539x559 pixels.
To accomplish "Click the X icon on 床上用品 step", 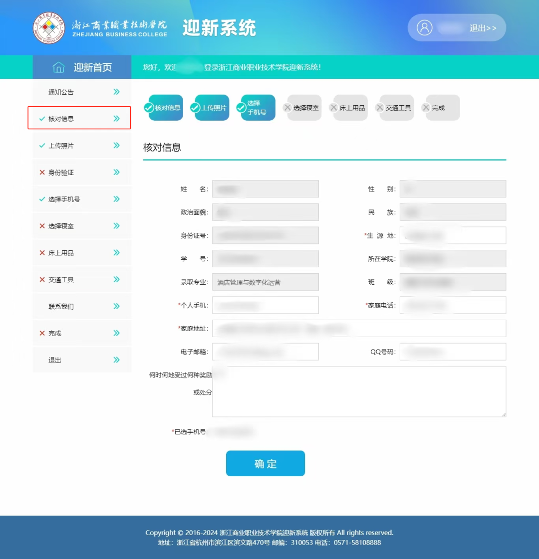I will point(333,108).
